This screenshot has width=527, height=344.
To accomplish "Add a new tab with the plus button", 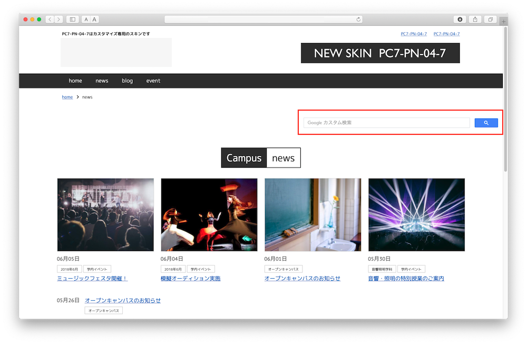I will tap(503, 22).
